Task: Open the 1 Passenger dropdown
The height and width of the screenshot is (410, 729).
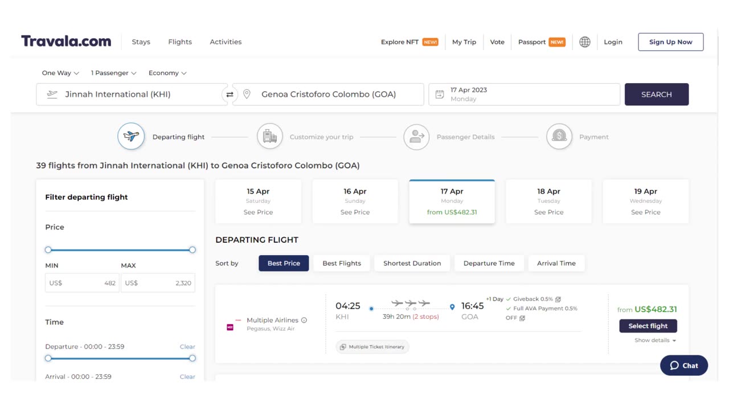Action: tap(113, 73)
